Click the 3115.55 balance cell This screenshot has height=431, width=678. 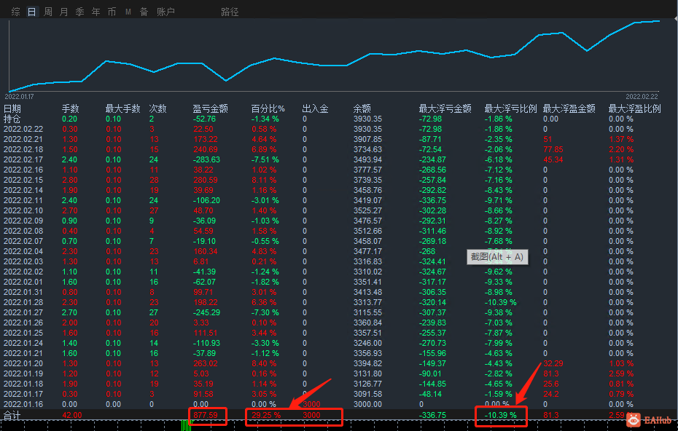(x=367, y=312)
